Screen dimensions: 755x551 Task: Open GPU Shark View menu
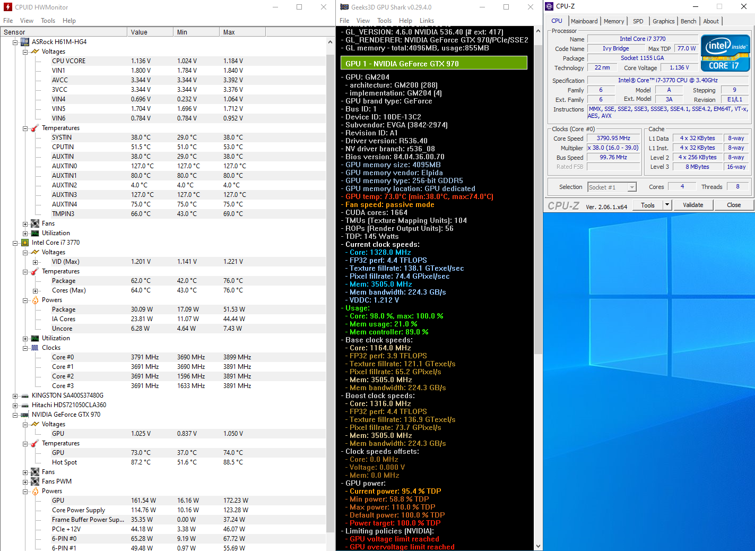tap(363, 21)
